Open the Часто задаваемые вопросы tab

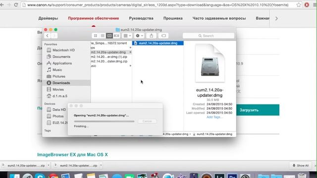coord(219,18)
